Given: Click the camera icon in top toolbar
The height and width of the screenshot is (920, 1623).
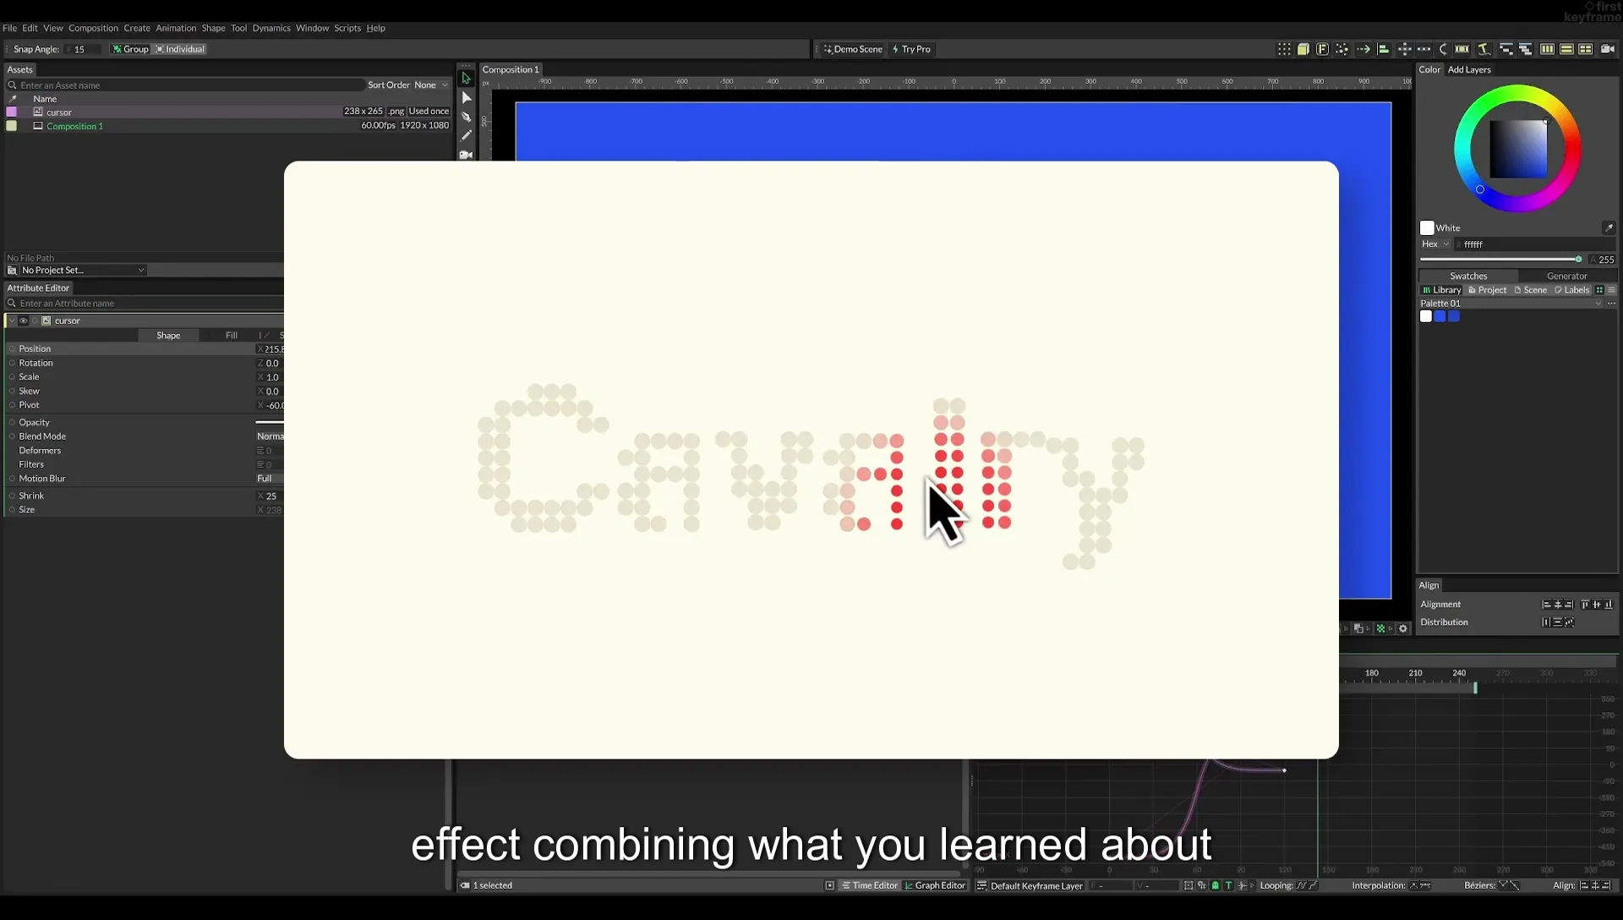Looking at the screenshot, I should click(1607, 49).
